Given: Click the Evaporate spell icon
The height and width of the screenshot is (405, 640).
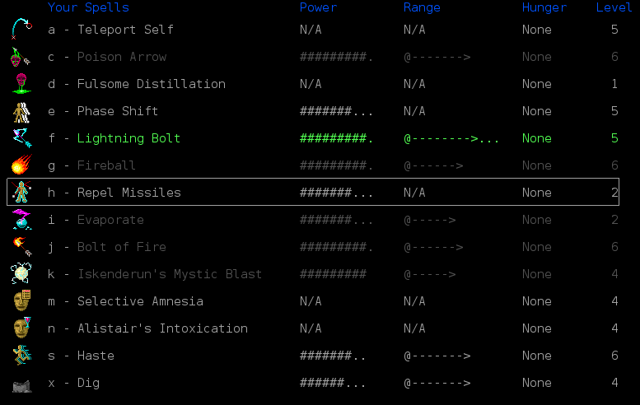Looking at the screenshot, I should click(21, 220).
